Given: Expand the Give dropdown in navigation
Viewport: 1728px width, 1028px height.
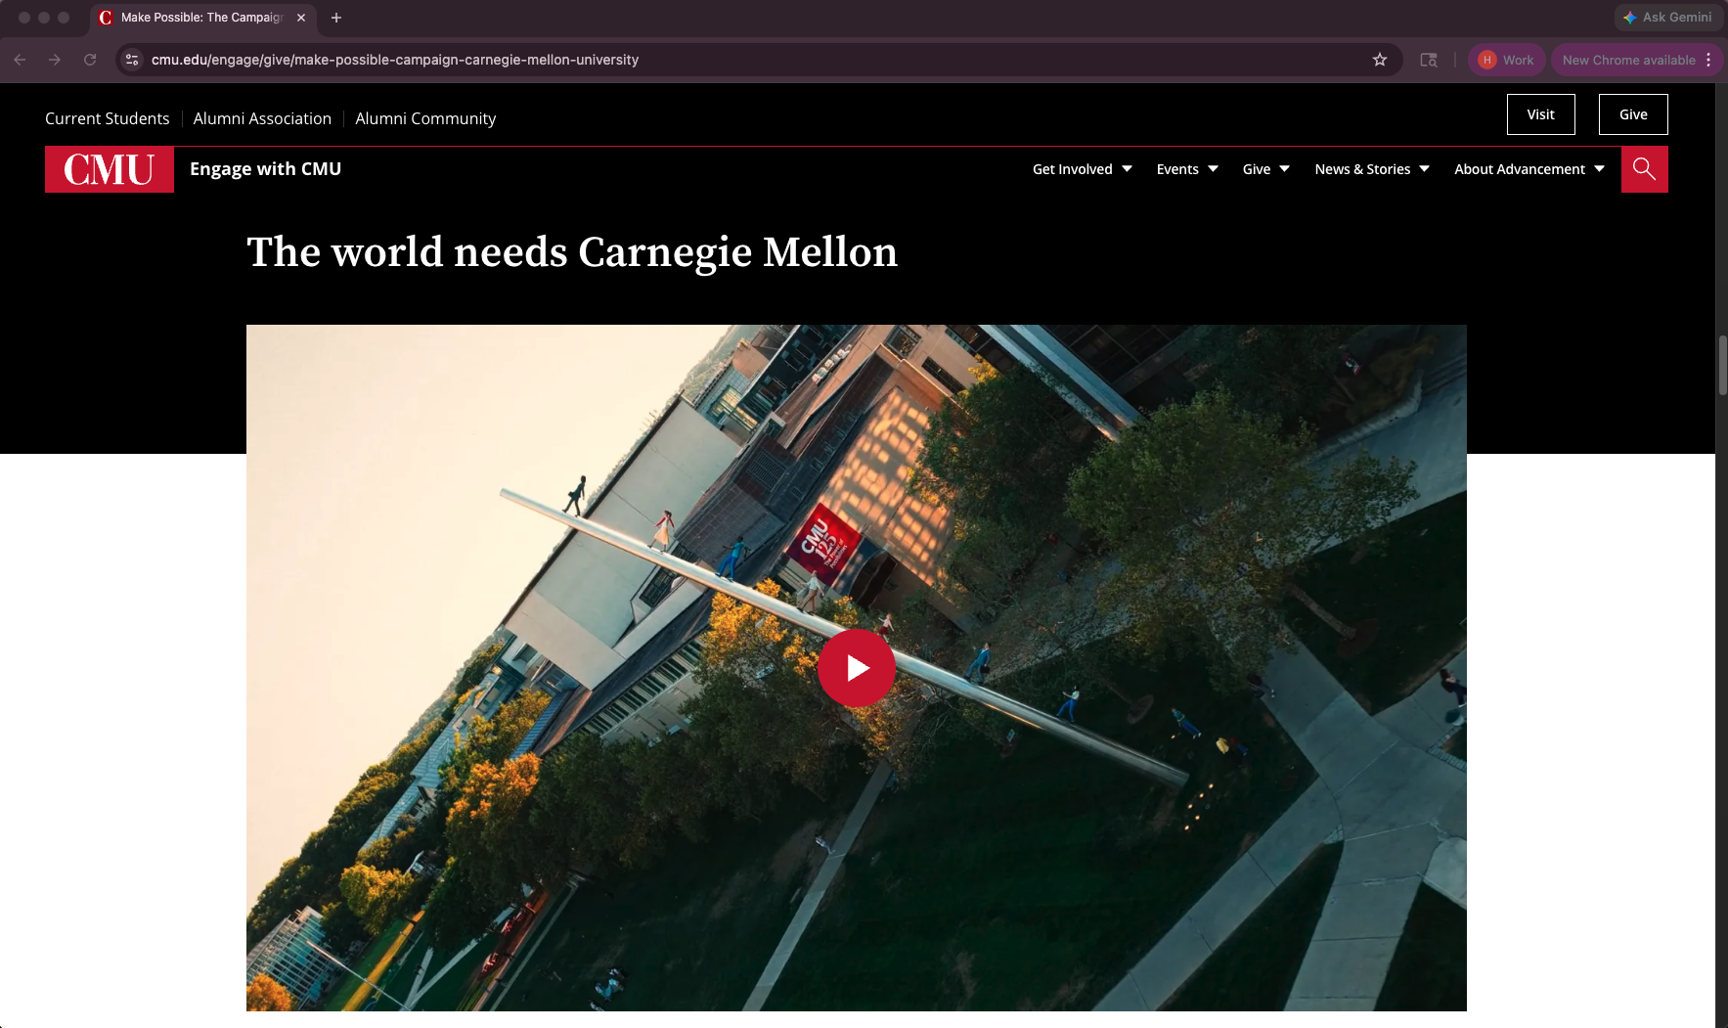Looking at the screenshot, I should pyautogui.click(x=1266, y=169).
